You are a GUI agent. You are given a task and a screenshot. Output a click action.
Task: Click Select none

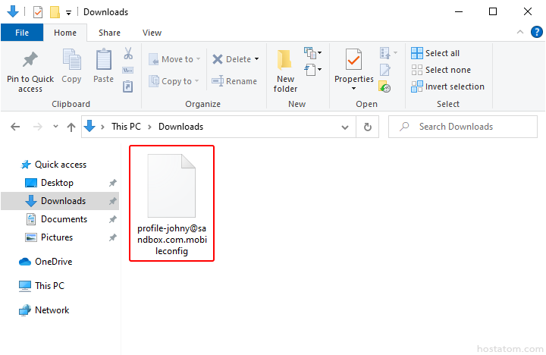441,70
